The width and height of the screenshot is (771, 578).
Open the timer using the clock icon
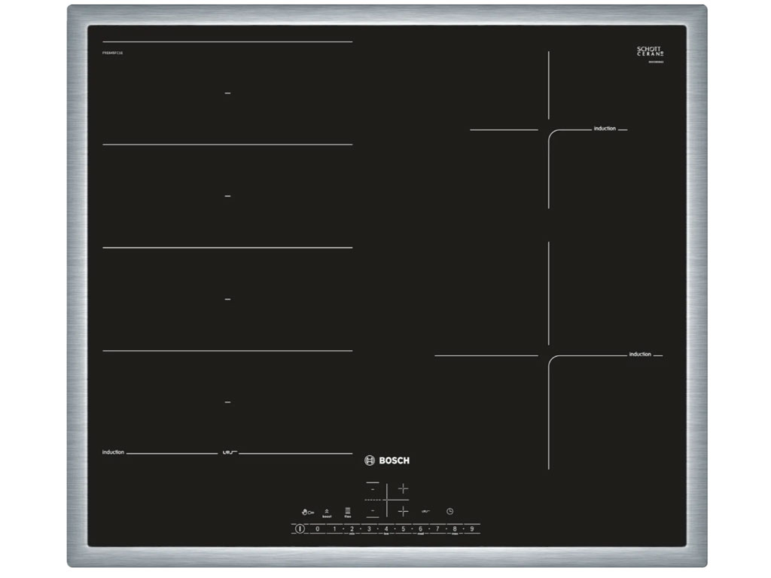pyautogui.click(x=450, y=511)
